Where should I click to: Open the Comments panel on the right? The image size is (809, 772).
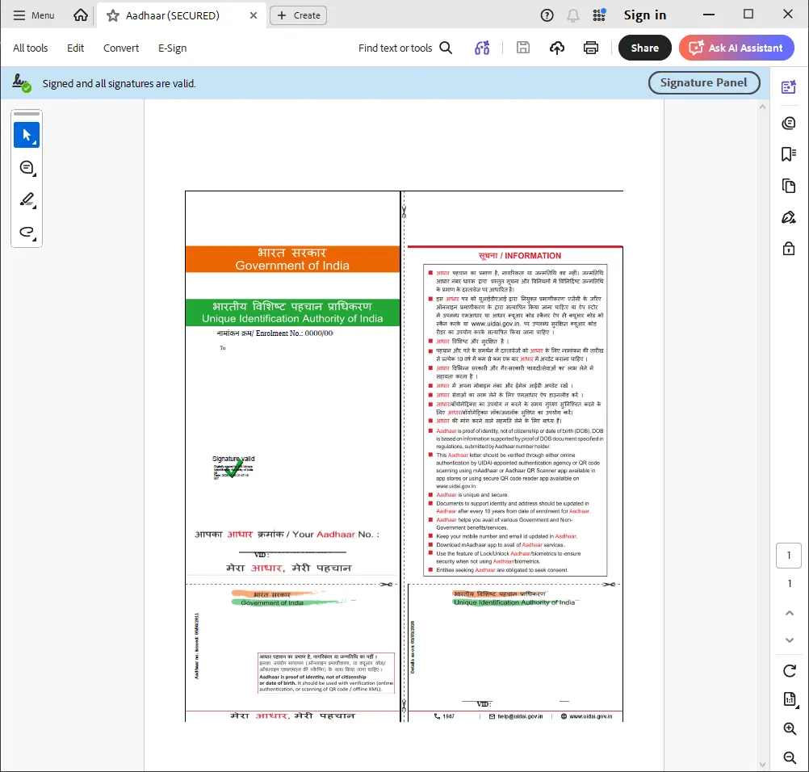pos(789,123)
